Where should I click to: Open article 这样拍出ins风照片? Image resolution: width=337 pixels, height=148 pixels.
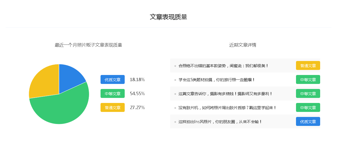[x=220, y=122]
